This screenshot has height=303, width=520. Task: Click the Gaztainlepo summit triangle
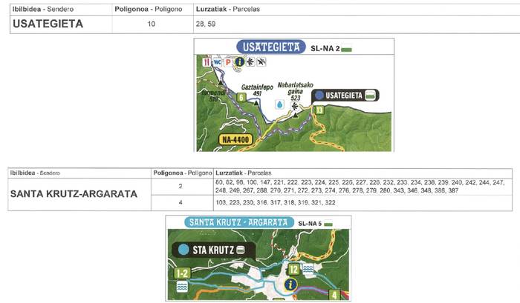coord(256,103)
